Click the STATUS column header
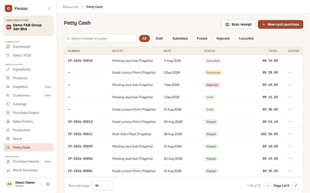310x193 pixels. [210, 51]
